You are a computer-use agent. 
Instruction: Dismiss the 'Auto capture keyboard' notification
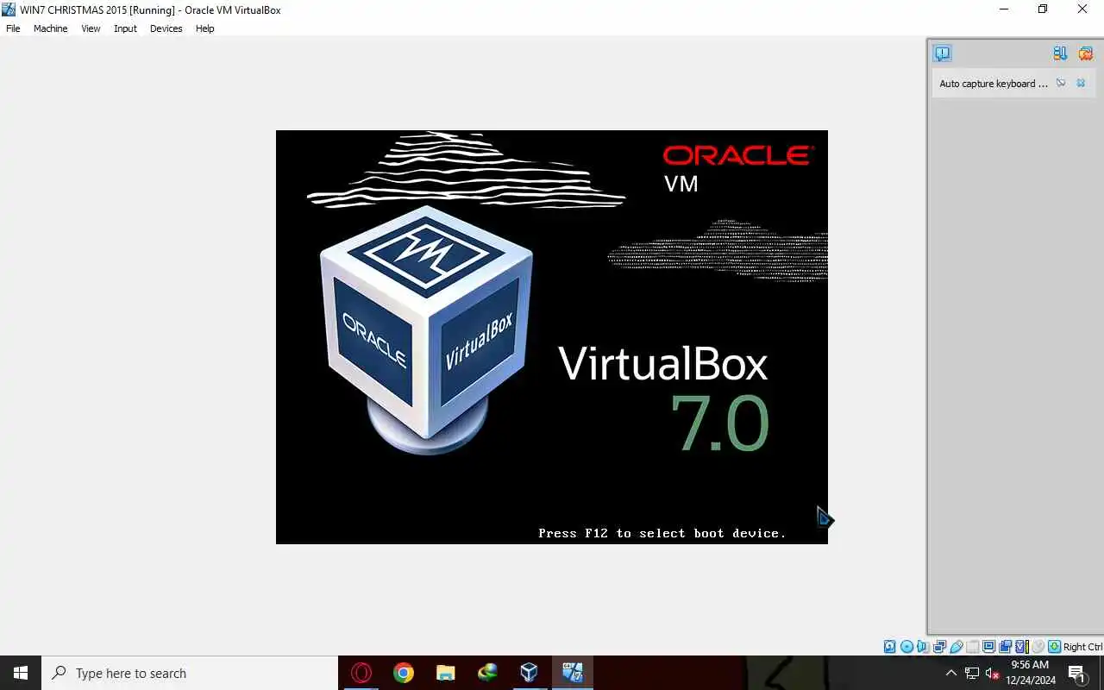(x=1081, y=83)
